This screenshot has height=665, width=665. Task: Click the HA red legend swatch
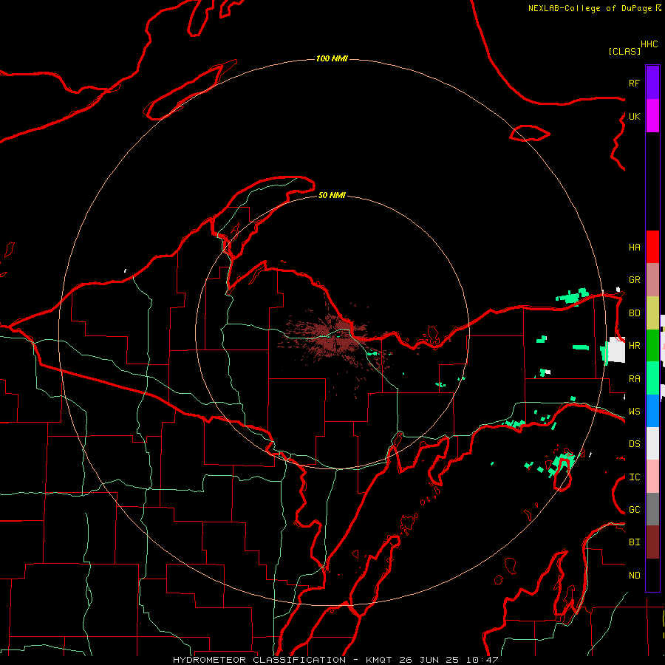click(x=652, y=247)
